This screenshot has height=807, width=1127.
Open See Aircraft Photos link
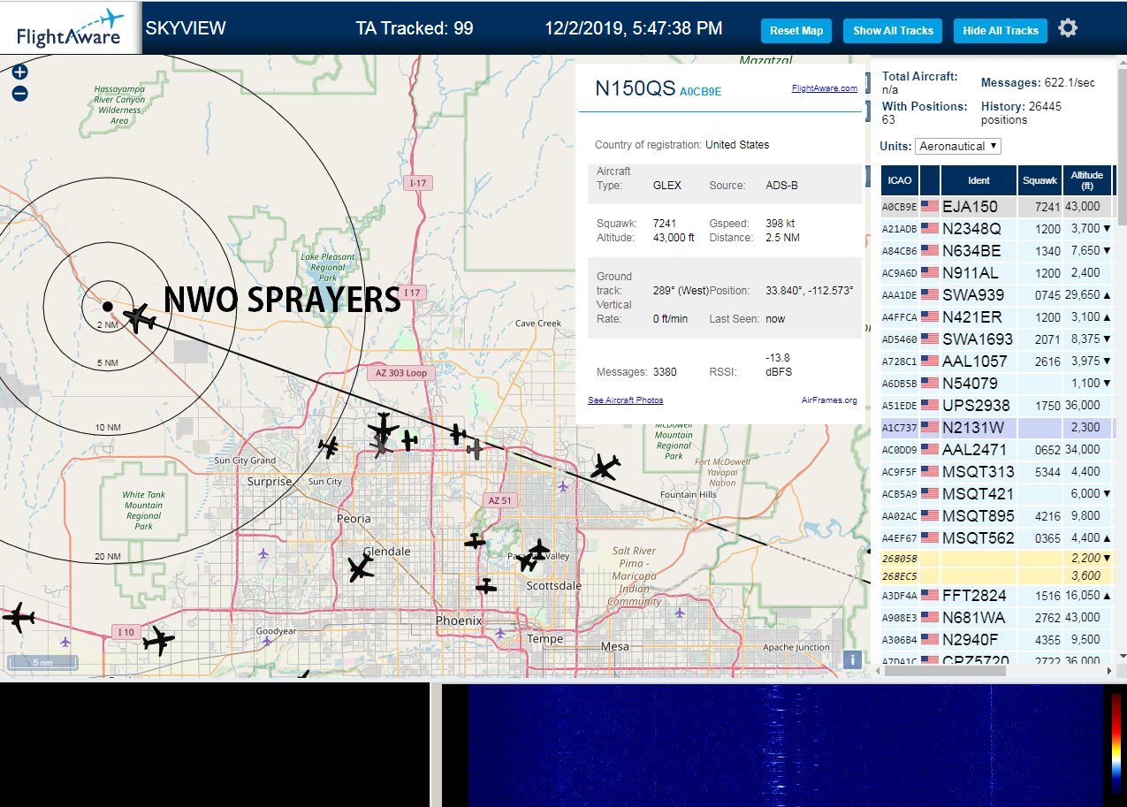pos(626,400)
